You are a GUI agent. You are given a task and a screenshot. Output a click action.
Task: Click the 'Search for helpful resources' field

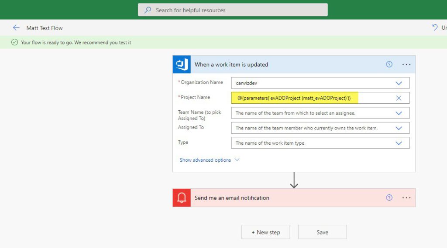pyautogui.click(x=233, y=10)
